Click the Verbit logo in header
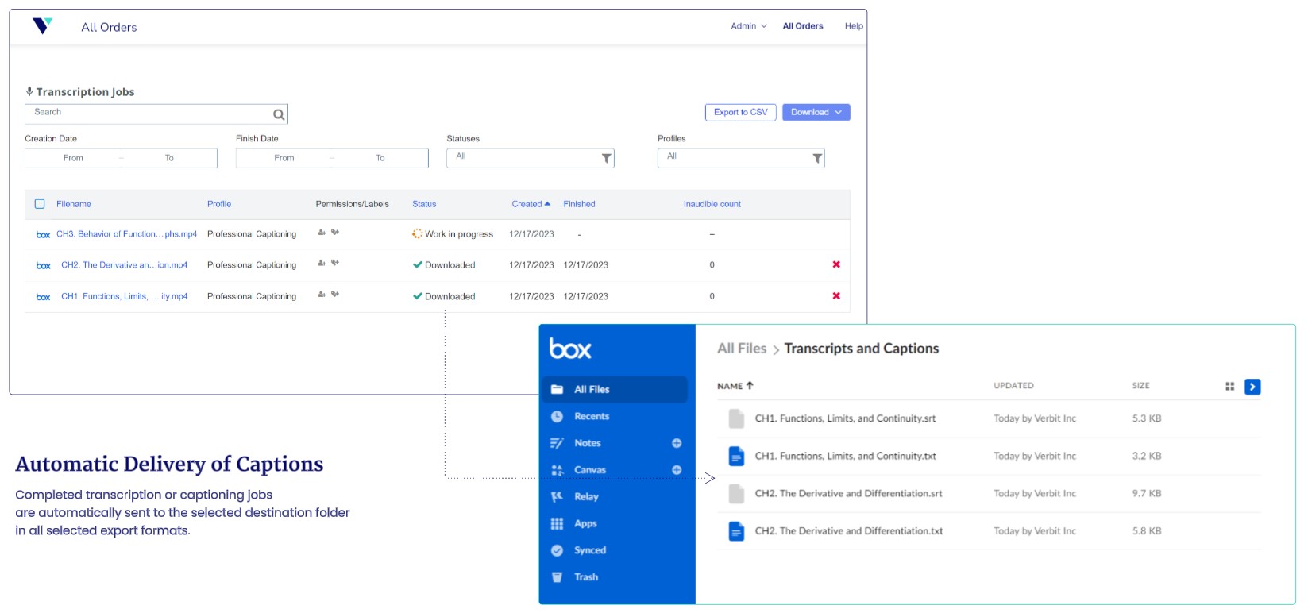 tap(42, 26)
